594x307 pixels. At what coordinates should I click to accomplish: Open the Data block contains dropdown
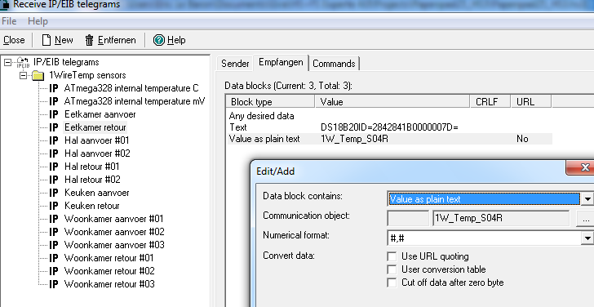(587, 199)
